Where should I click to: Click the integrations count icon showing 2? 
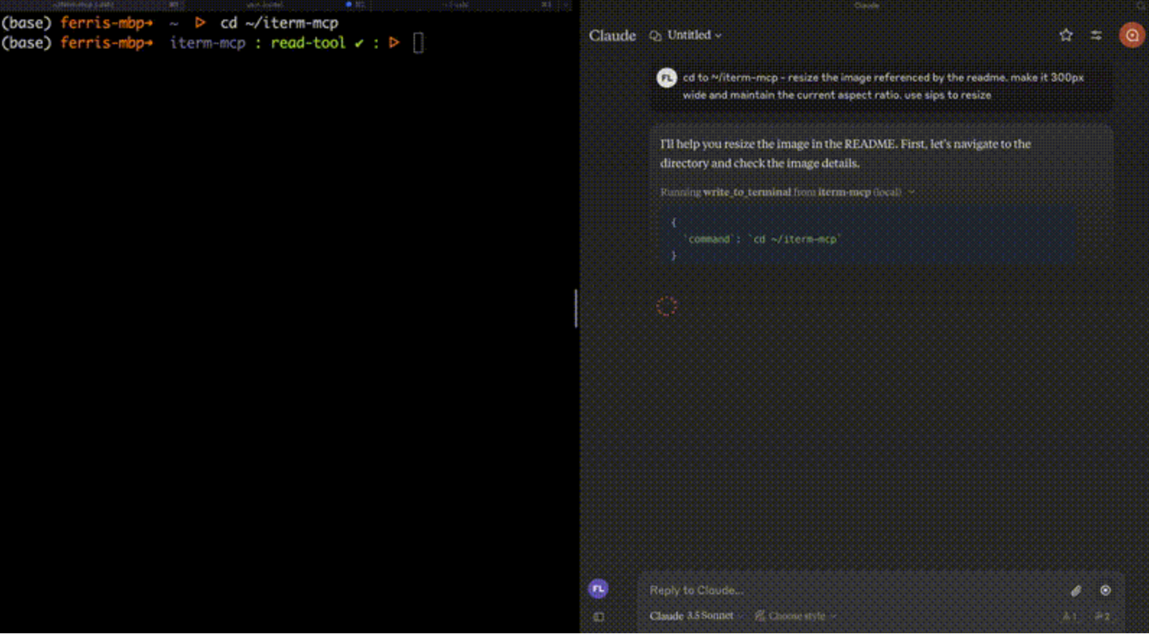click(1101, 617)
